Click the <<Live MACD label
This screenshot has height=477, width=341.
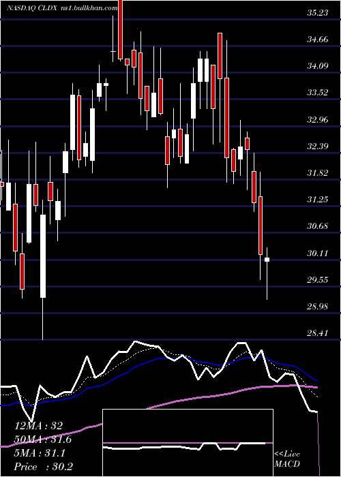coord(287,459)
